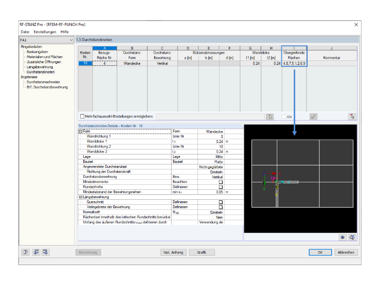Select Basisangaben in the tree
The height and width of the screenshot is (284, 379).
pos(37,52)
